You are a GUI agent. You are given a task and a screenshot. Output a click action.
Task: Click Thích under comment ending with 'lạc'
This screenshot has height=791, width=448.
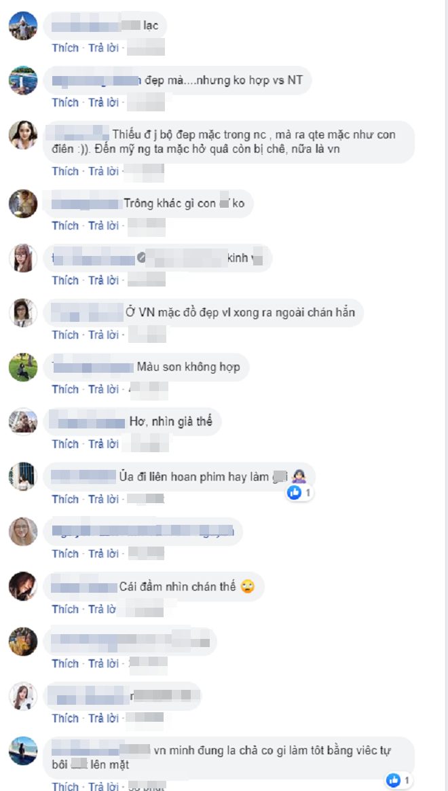coord(66,48)
